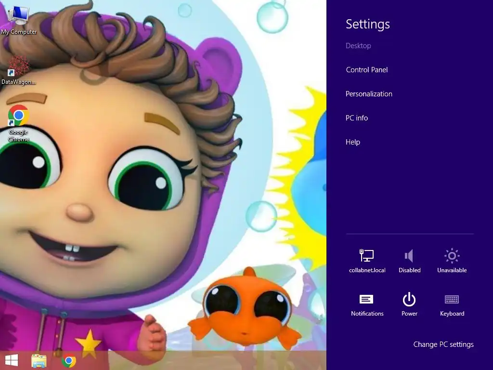The height and width of the screenshot is (370, 493).
Task: Open the DataWagon desktop shortcut
Action: coord(19,70)
